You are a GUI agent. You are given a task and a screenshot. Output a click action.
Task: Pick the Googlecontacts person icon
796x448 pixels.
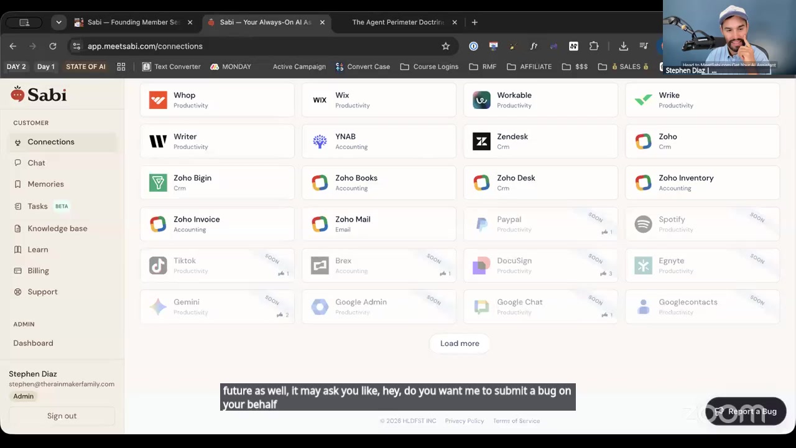643,307
